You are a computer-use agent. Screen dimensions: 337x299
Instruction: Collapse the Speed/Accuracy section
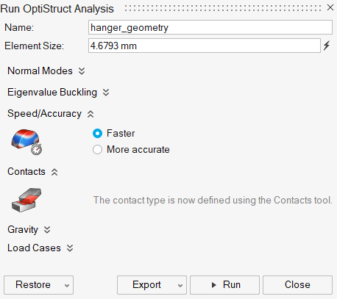[91, 114]
